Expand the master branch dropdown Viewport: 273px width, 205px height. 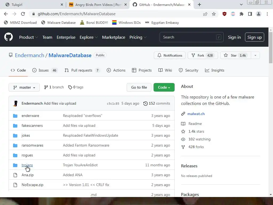tap(24, 87)
